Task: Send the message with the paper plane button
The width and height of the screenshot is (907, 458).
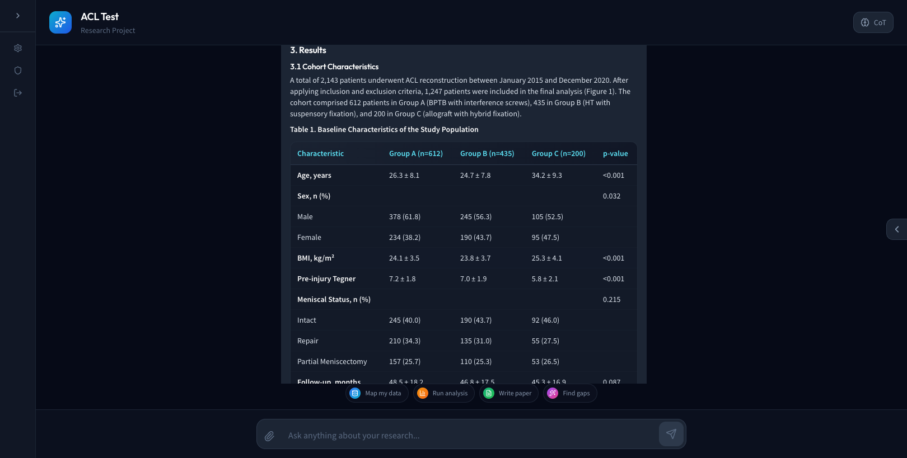Action: [671, 434]
